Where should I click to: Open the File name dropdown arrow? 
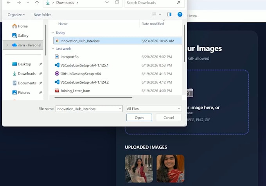pyautogui.click(x=120, y=109)
